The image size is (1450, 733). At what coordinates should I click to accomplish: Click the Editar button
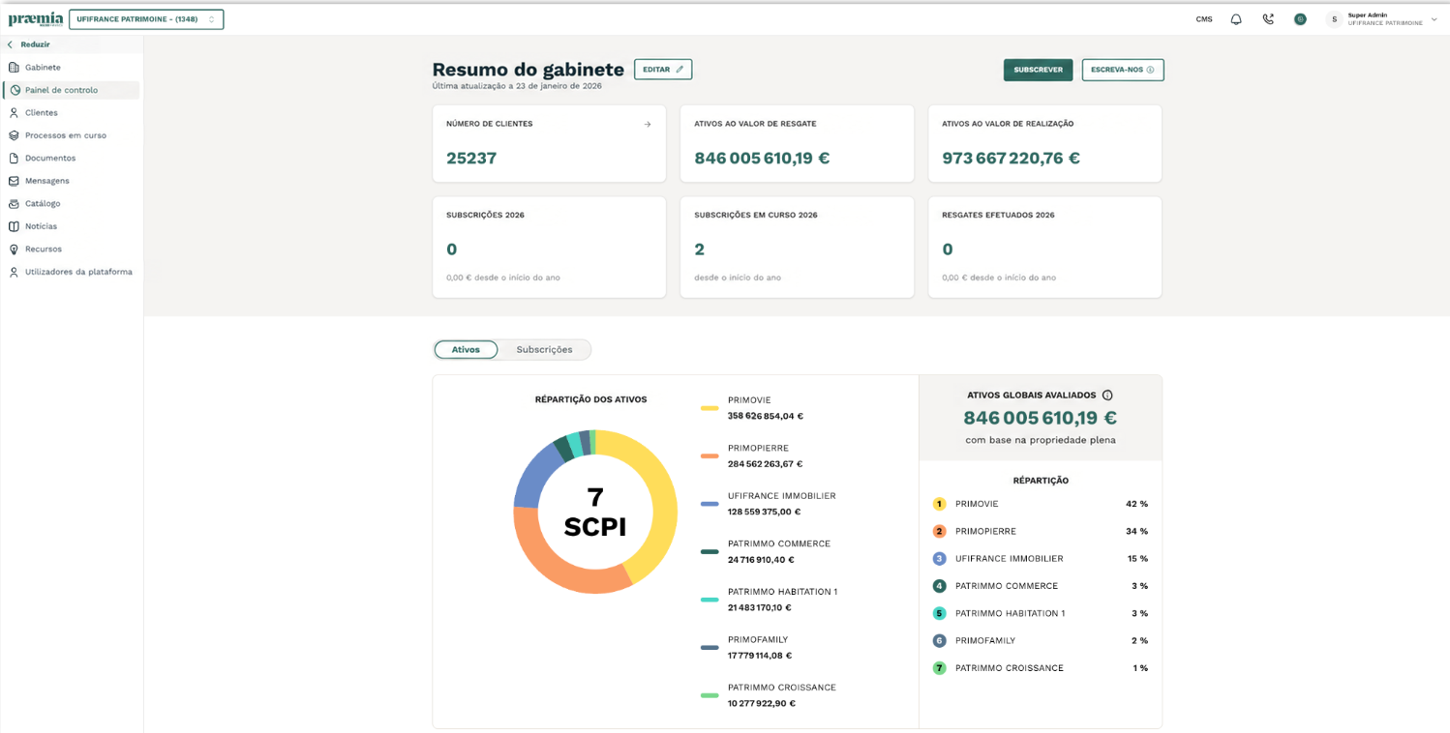coord(663,70)
